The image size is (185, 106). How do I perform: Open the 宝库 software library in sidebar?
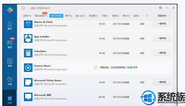click(10, 63)
